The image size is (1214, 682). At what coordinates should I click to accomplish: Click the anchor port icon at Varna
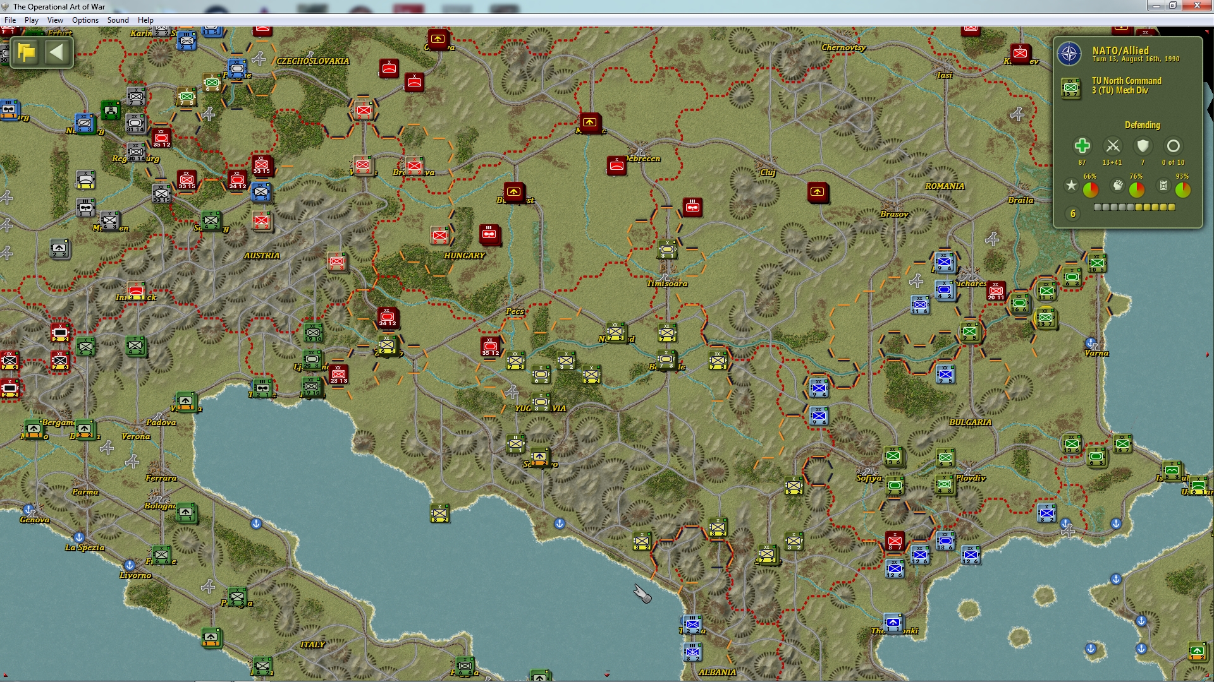point(1091,343)
